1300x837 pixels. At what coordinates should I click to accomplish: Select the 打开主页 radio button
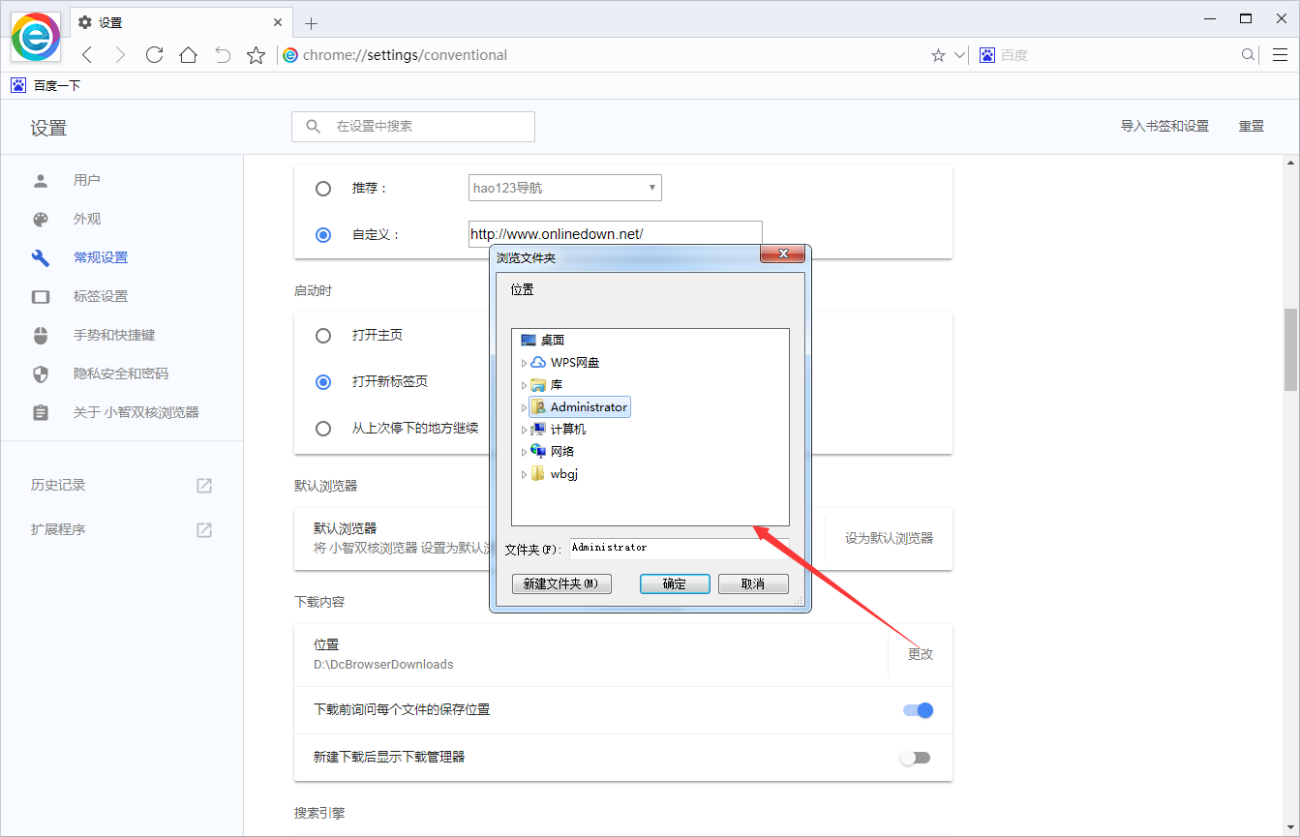coord(322,336)
